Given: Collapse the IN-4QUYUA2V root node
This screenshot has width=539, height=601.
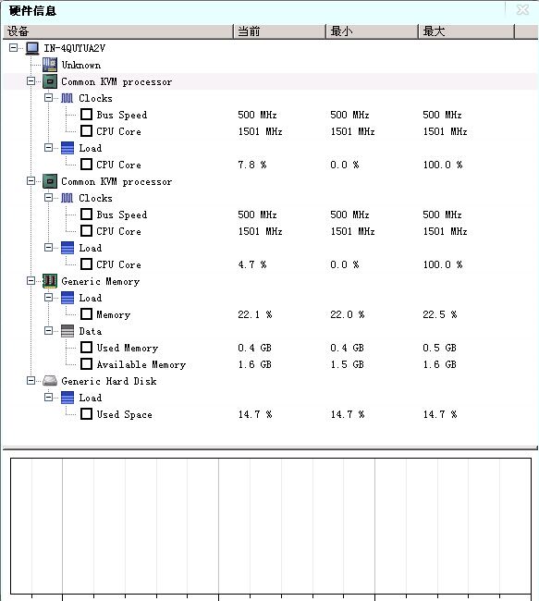Looking at the screenshot, I should [13, 48].
